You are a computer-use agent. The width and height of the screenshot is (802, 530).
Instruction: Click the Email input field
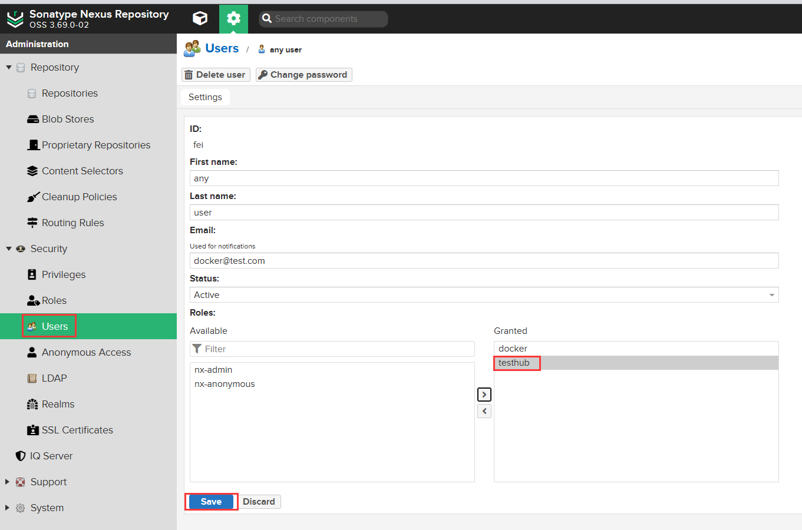[x=484, y=261]
